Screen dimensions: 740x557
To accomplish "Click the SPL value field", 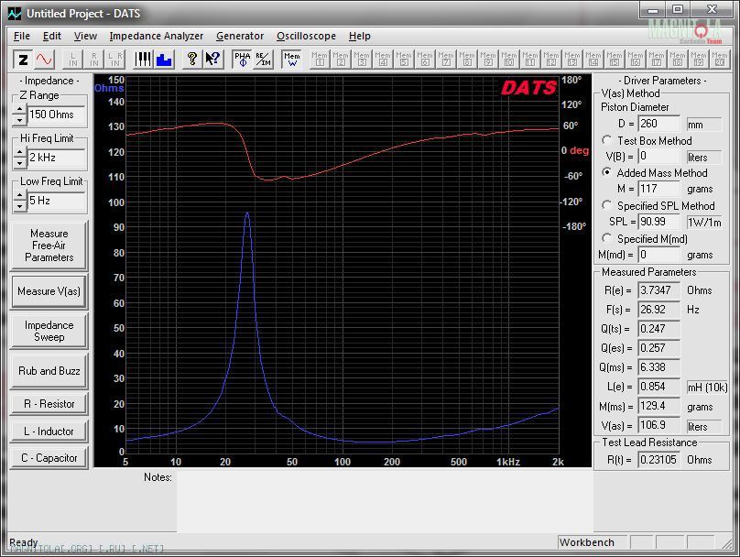I will pyautogui.click(x=658, y=222).
